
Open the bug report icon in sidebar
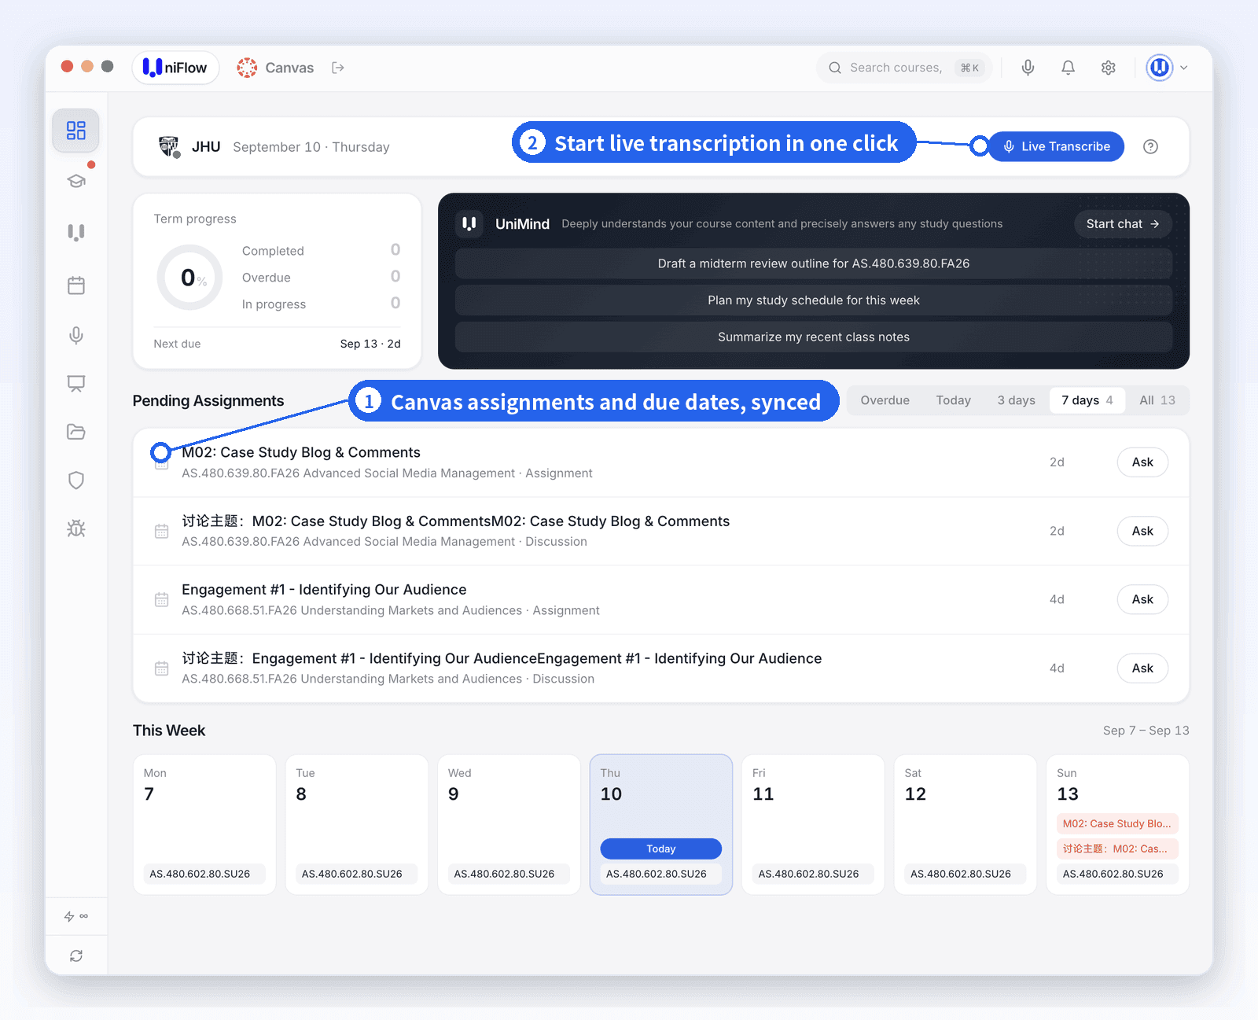pos(76,528)
